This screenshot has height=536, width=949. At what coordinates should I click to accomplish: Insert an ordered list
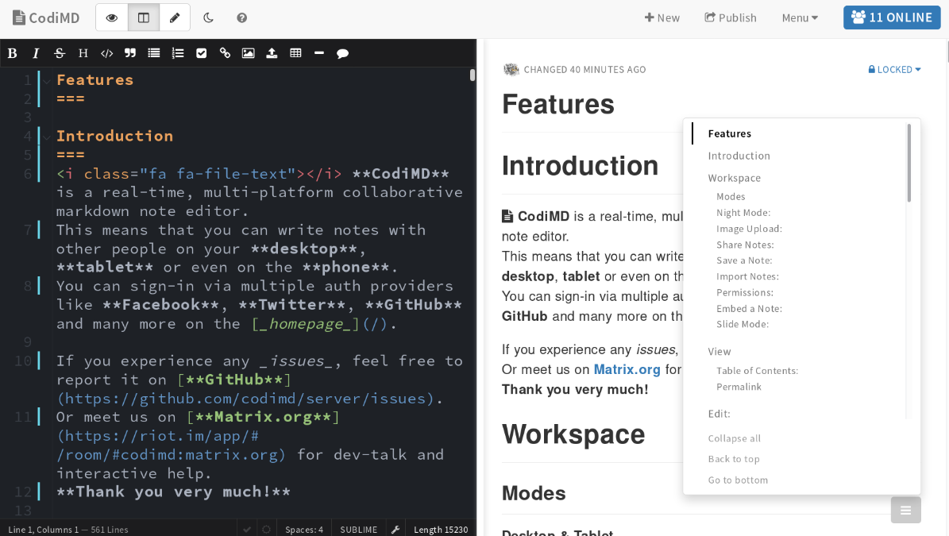[x=178, y=53]
